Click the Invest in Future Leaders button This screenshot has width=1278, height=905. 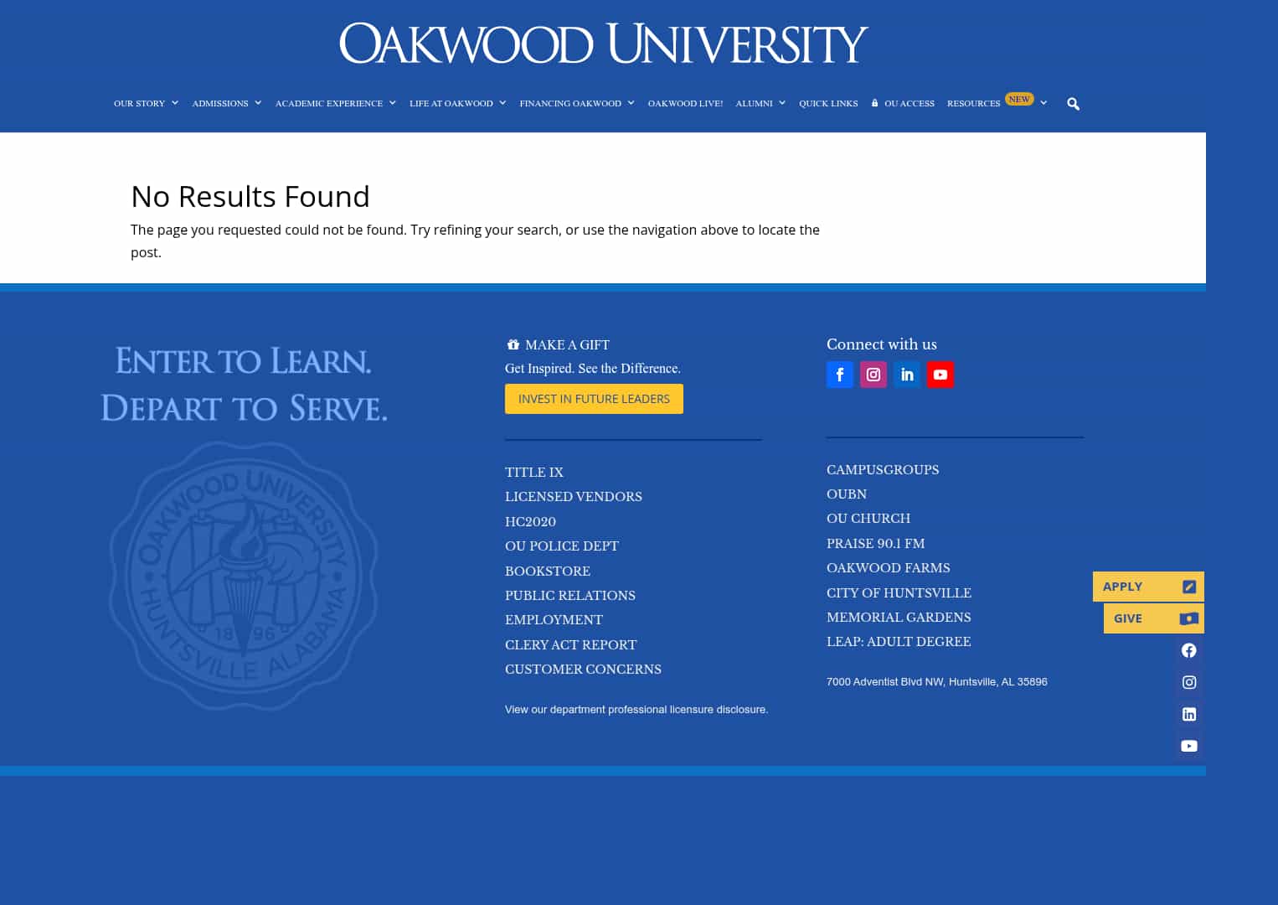point(594,399)
